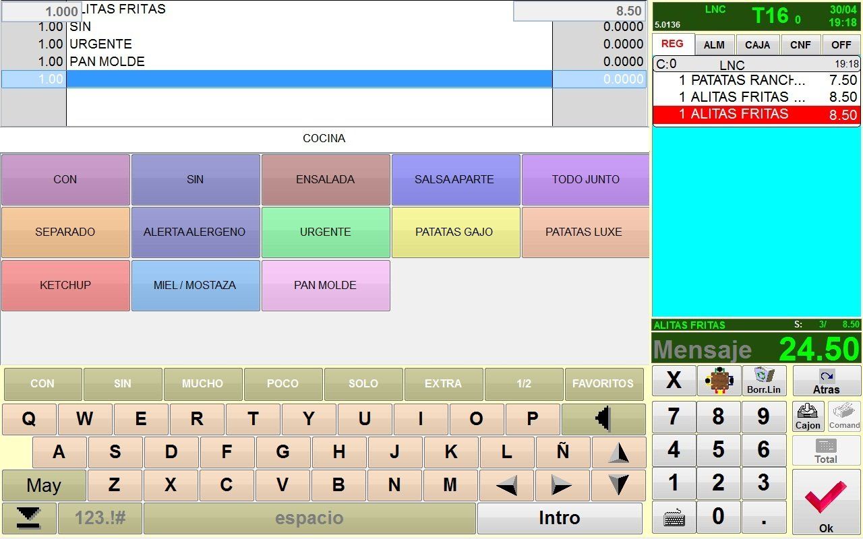Click the Comand printer icon

844,416
